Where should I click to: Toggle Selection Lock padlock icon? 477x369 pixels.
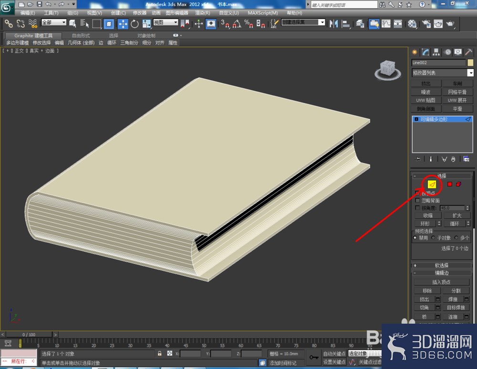[x=159, y=353]
